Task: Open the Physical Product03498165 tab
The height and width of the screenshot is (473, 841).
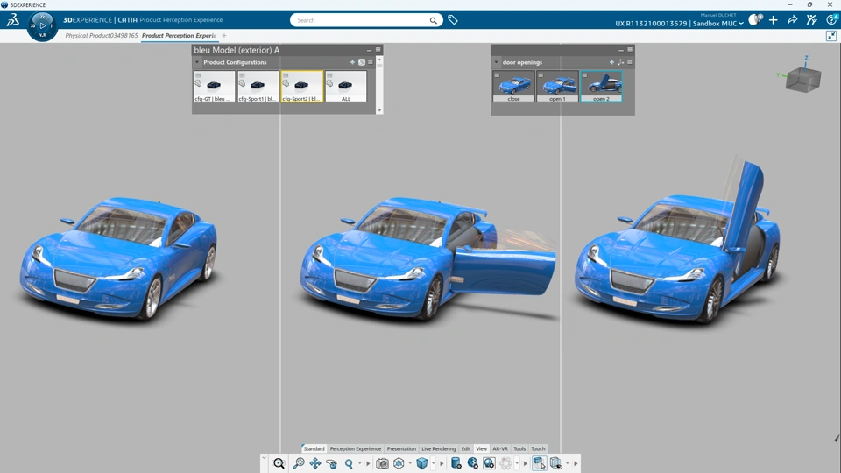Action: coord(102,35)
